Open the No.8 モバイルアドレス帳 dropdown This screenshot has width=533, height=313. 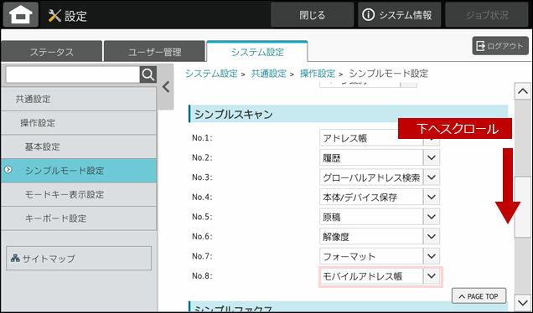point(380,276)
